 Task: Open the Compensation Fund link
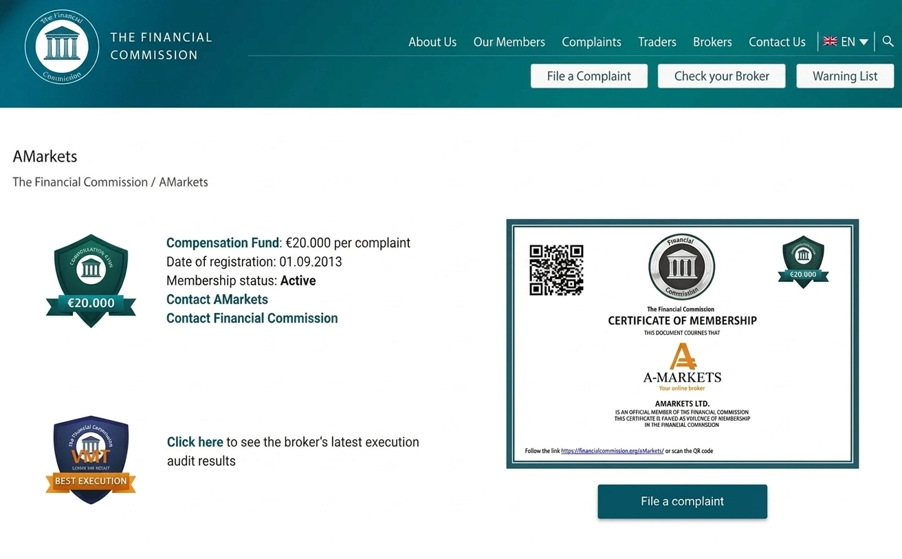[x=223, y=243]
